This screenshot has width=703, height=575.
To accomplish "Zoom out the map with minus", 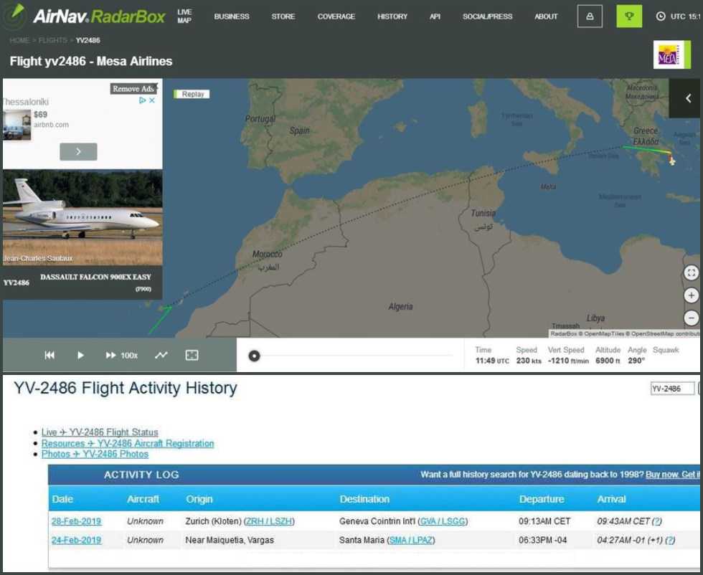I will (691, 318).
